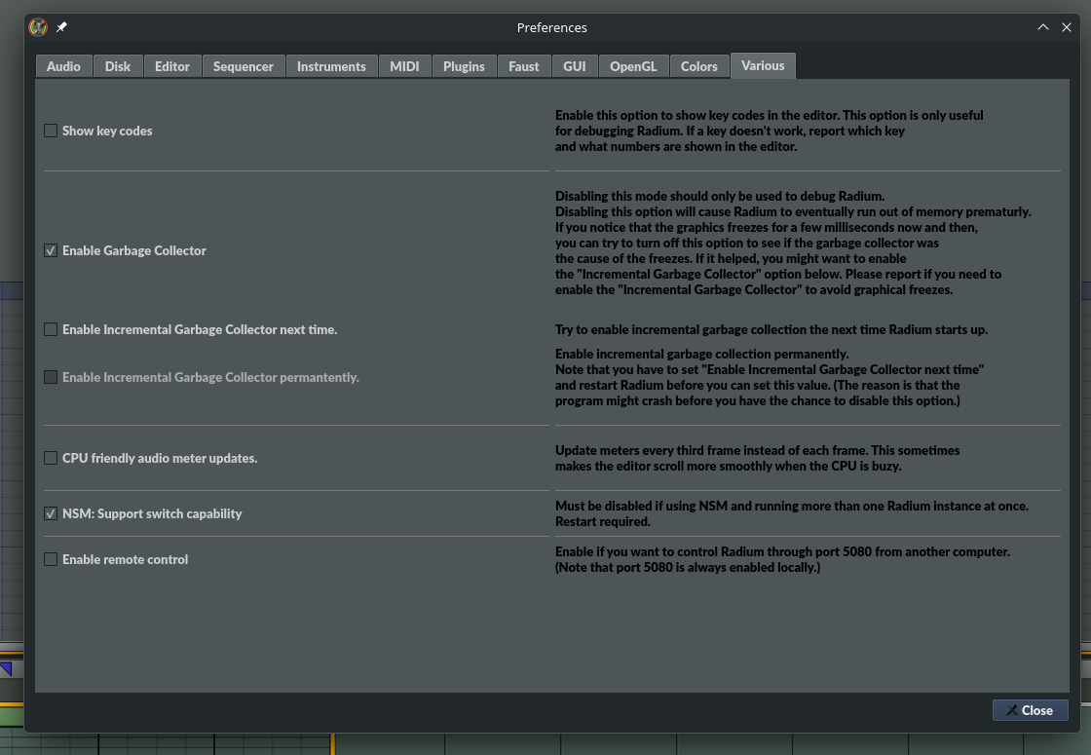Toggle CPU friendly audio meter updates
The width and height of the screenshot is (1091, 755).
pyautogui.click(x=51, y=458)
